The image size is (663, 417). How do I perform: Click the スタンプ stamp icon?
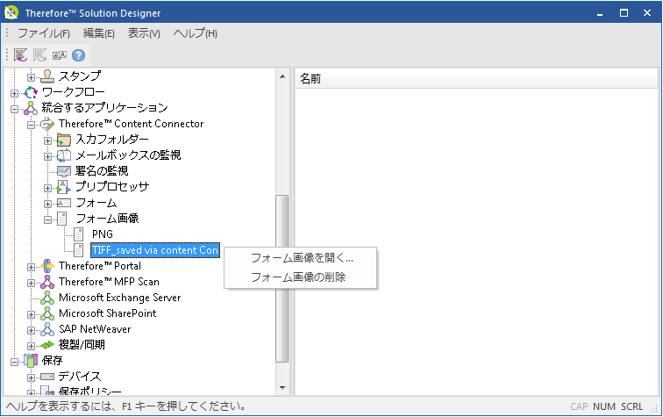coord(47,76)
